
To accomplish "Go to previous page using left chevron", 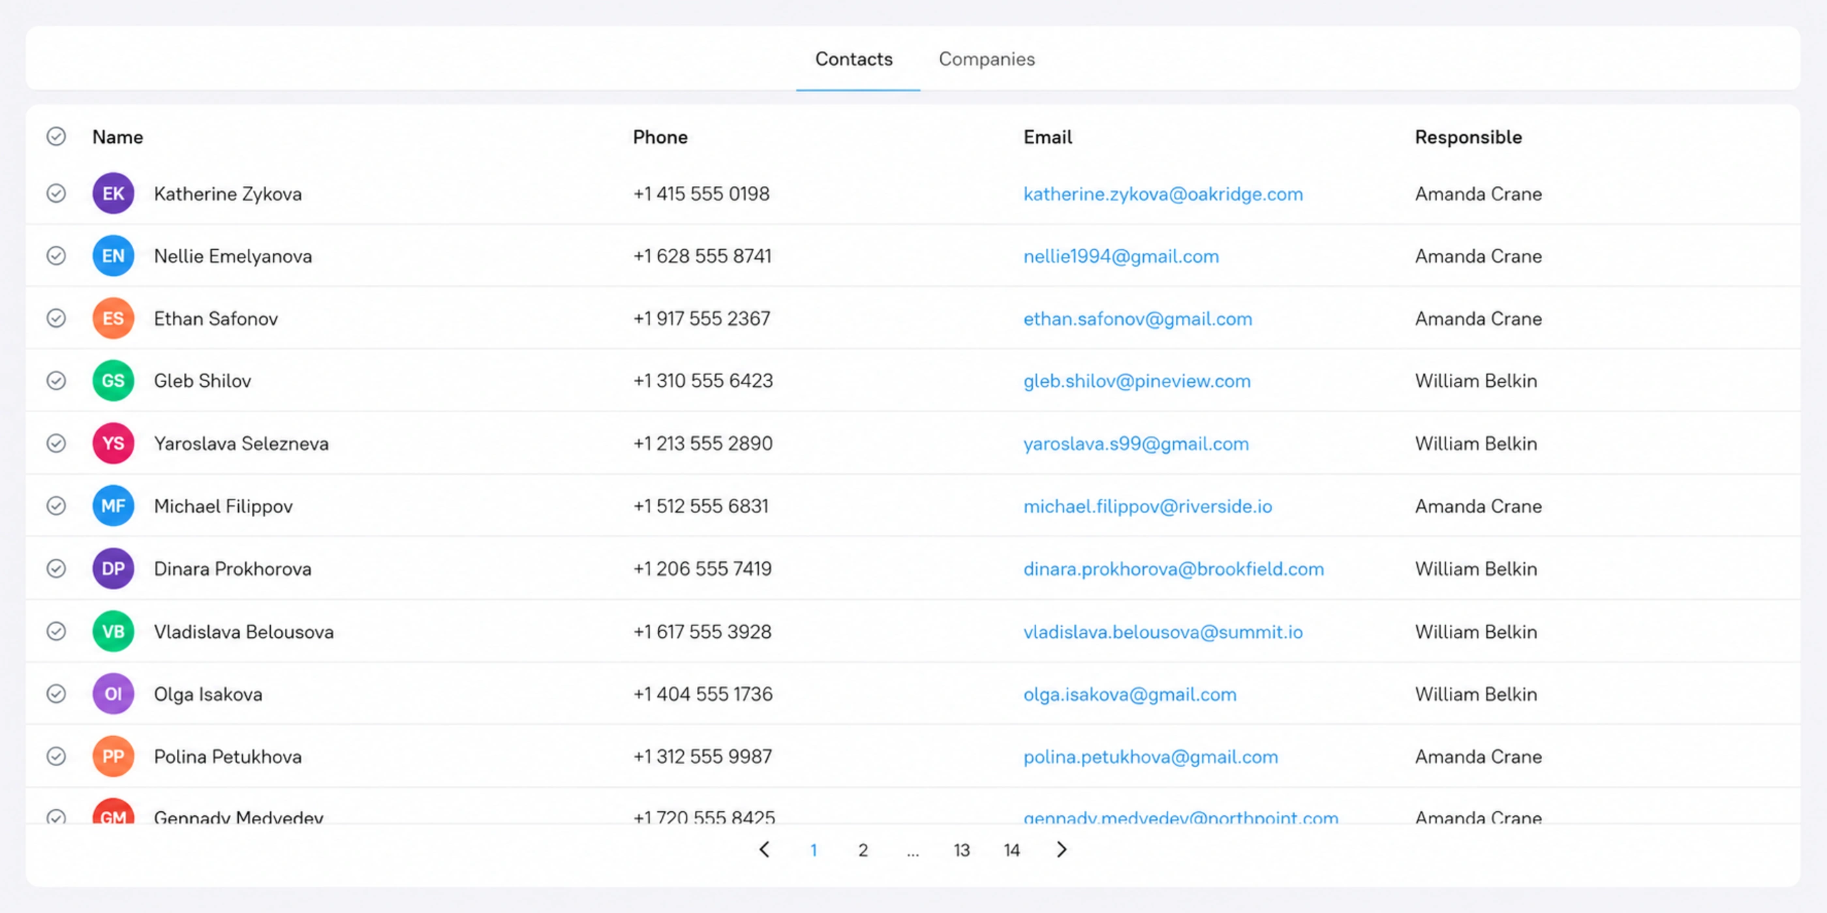I will point(765,850).
